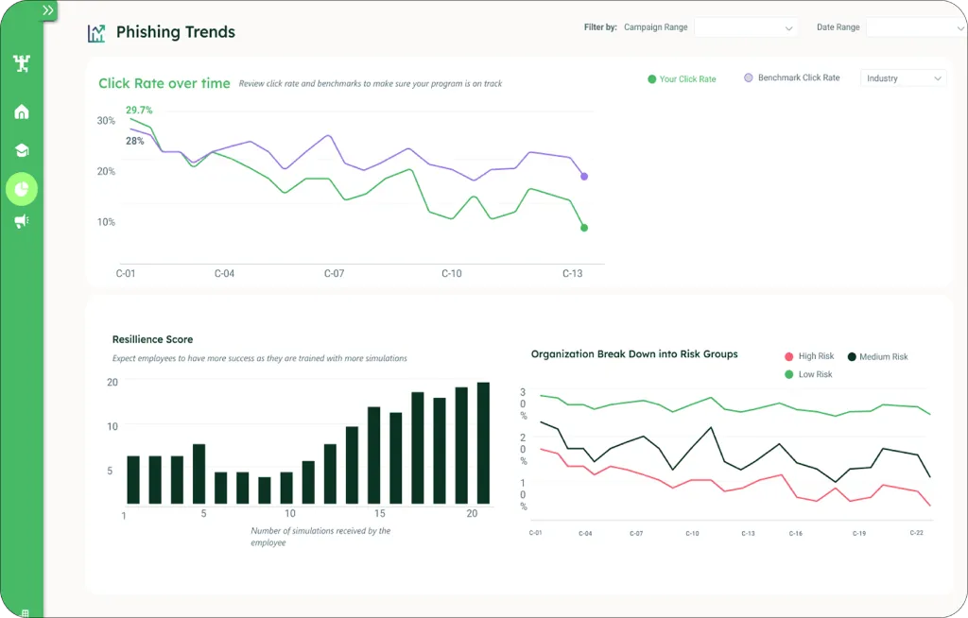The width and height of the screenshot is (968, 618).
Task: Toggle Benchmark Click Rate legend series
Action: (791, 78)
